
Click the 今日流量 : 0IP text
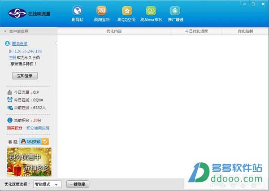coord(26,92)
